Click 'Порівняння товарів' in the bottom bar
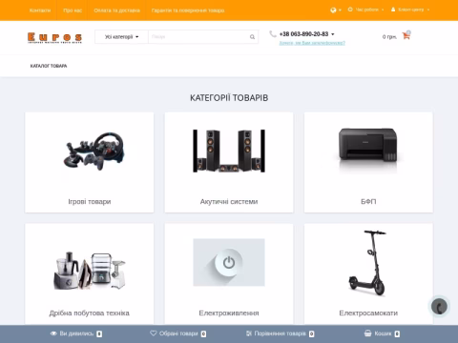Screen dimensions: 458x343 [280, 333]
